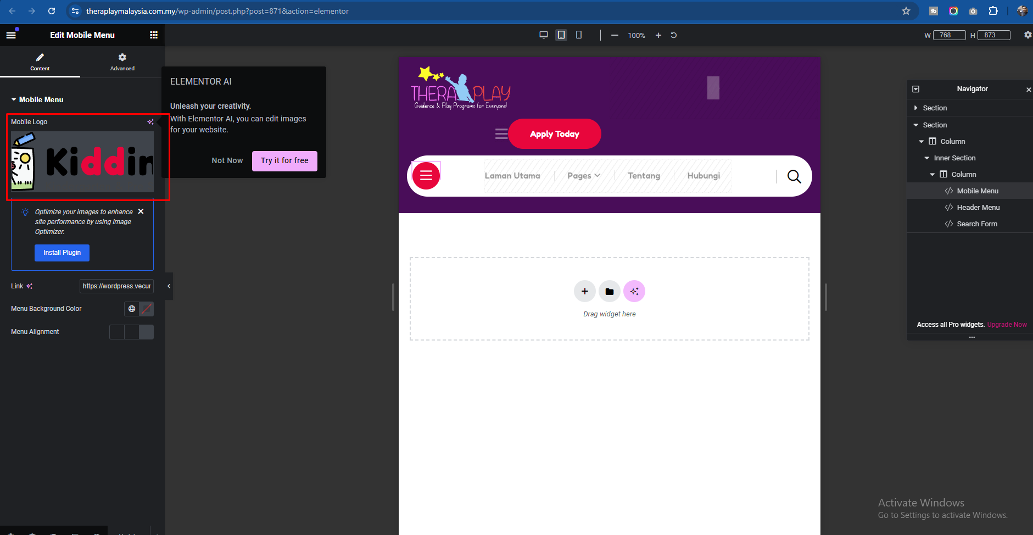Select Search Form in Navigator

click(970, 224)
